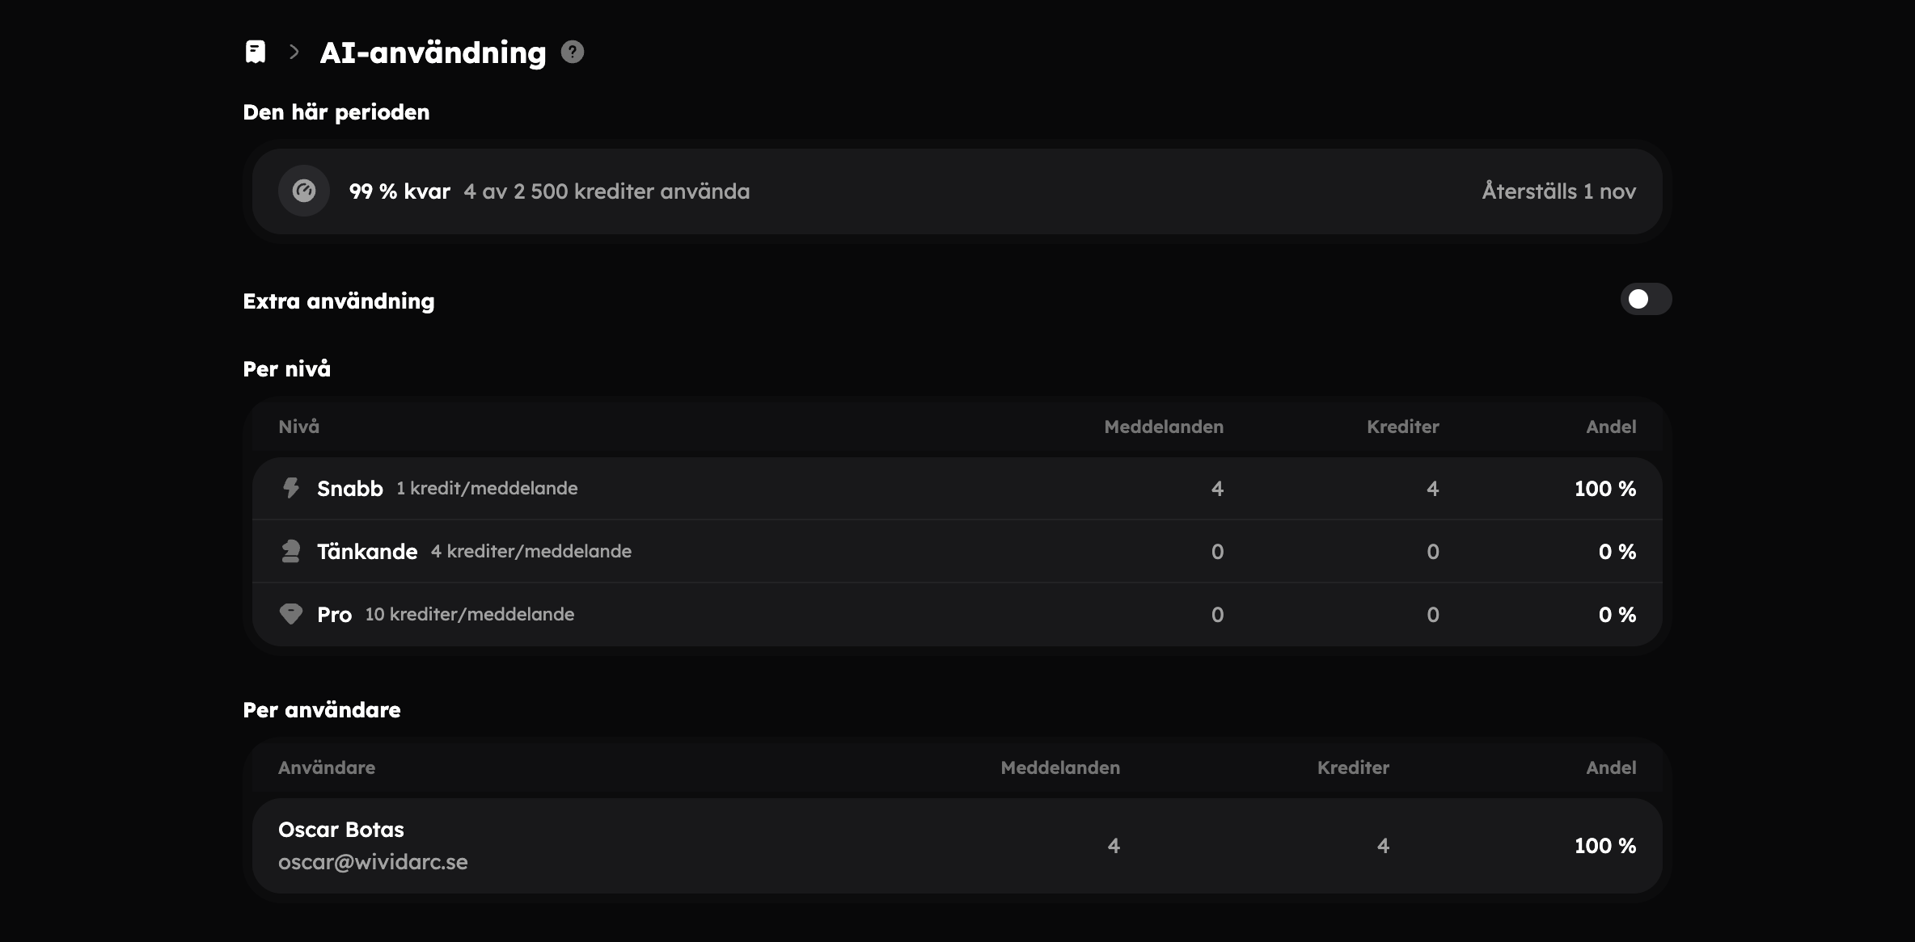Click the Användare column header
The width and height of the screenshot is (1915, 942).
pos(327,767)
